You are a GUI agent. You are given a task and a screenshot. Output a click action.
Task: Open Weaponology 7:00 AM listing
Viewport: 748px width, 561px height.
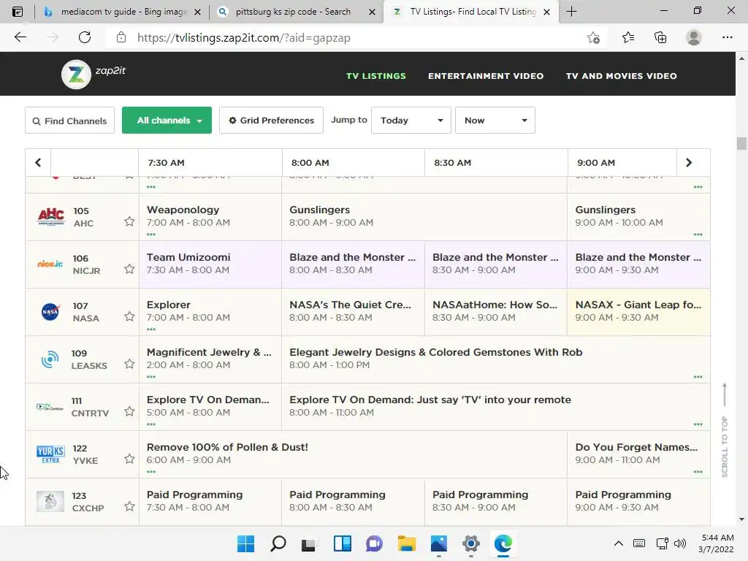tap(210, 216)
